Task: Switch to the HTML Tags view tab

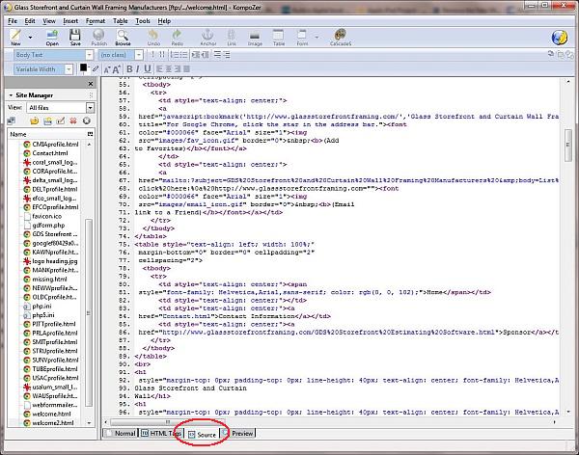Action: pyautogui.click(x=161, y=433)
